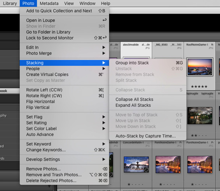
Task: Select Rotate Left (CCW)
Action: [65, 90]
